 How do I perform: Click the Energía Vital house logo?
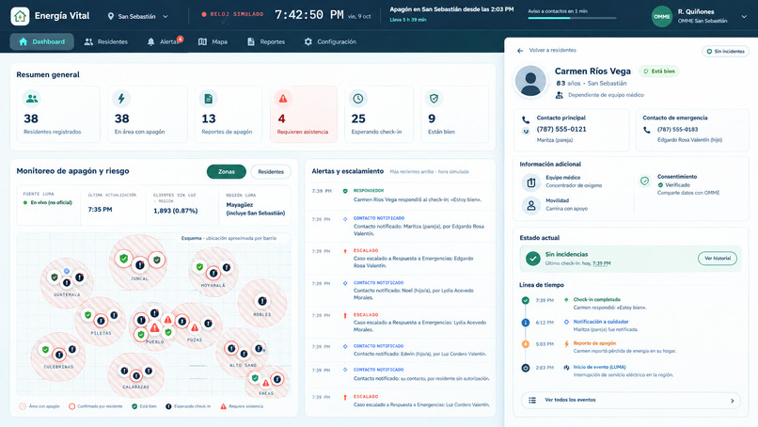(x=20, y=16)
